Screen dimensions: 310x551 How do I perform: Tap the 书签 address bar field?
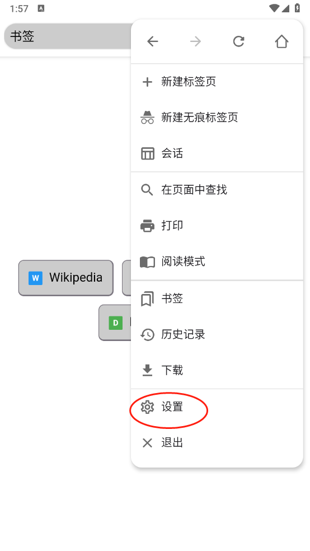coord(67,36)
